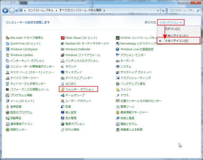Click the システム icon
The height and width of the screenshot is (160, 203).
pos(118,67)
